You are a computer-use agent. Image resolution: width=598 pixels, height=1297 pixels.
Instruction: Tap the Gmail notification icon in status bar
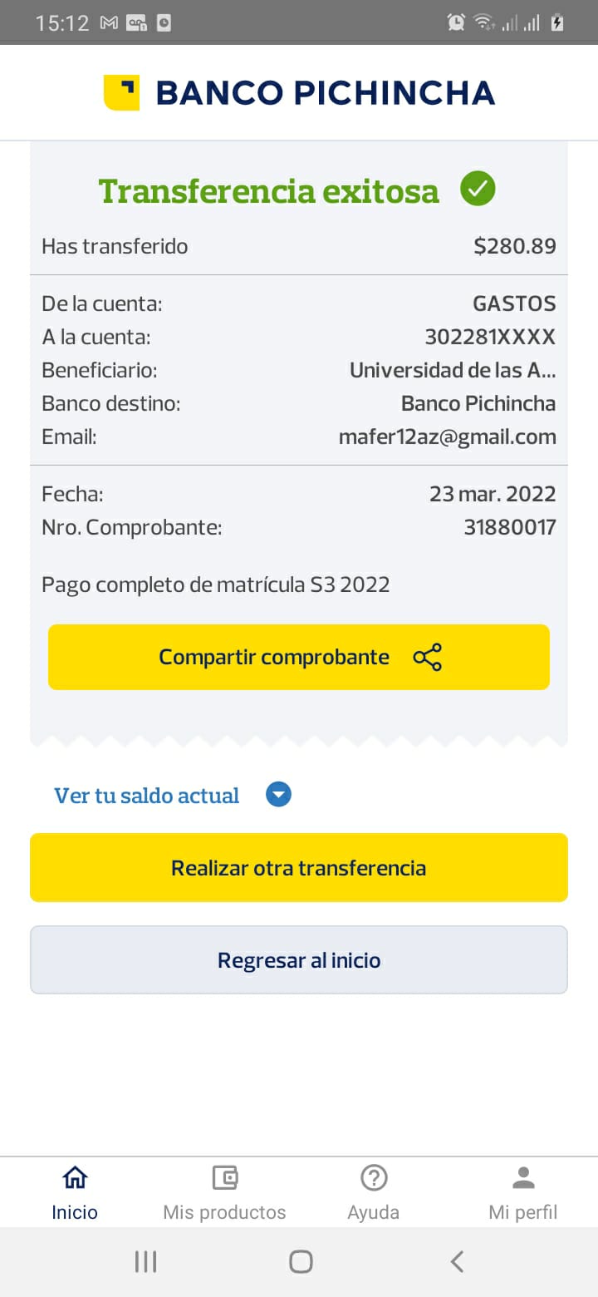click(x=109, y=23)
